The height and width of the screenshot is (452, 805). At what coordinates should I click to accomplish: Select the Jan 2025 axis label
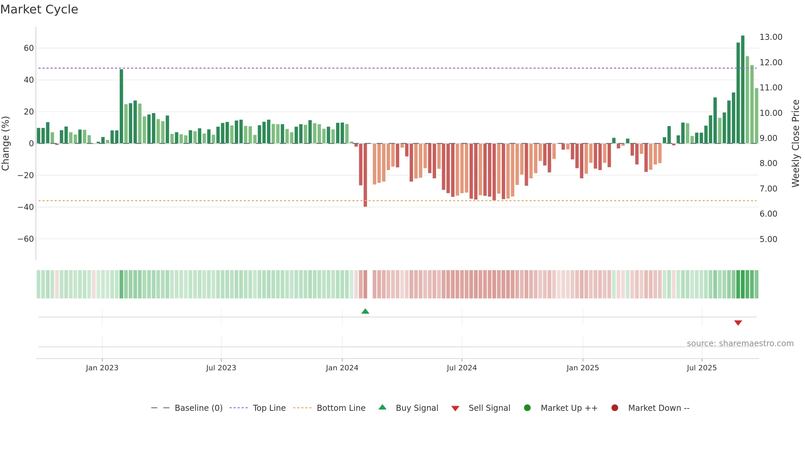pyautogui.click(x=583, y=368)
